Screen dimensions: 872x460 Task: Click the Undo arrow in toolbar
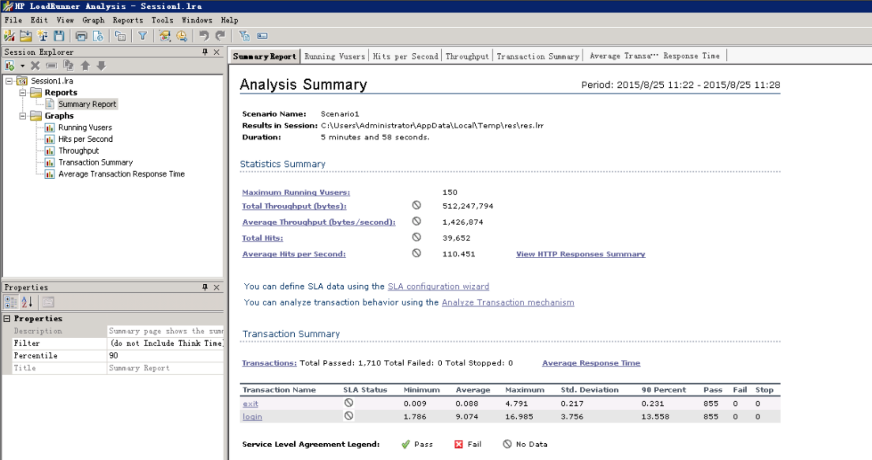click(203, 36)
